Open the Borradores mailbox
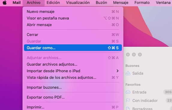Viewport: 172px width, 110px height. pos(142,109)
